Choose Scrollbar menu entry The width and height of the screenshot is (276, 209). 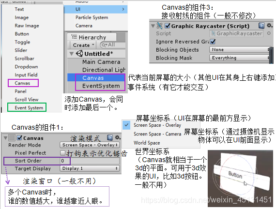coord(25,59)
